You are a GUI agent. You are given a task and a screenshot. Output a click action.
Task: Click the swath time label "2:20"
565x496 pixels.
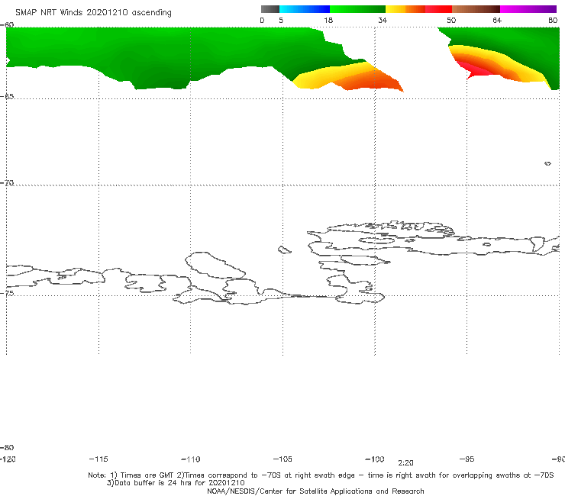(x=405, y=463)
